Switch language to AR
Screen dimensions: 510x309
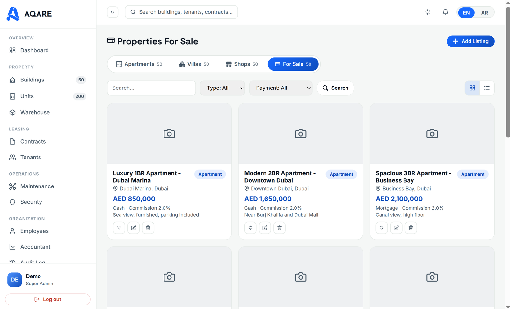pos(484,13)
